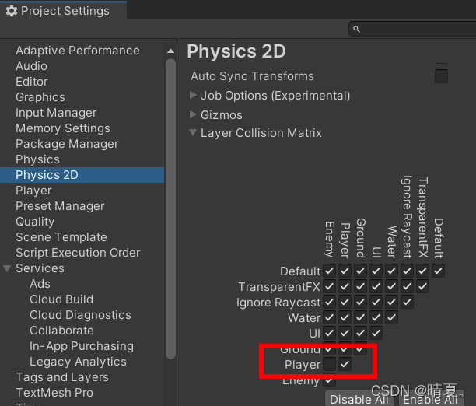This screenshot has height=406, width=476.
Task: Toggle TransparentFX row, Water column checkbox
Action: click(x=391, y=286)
